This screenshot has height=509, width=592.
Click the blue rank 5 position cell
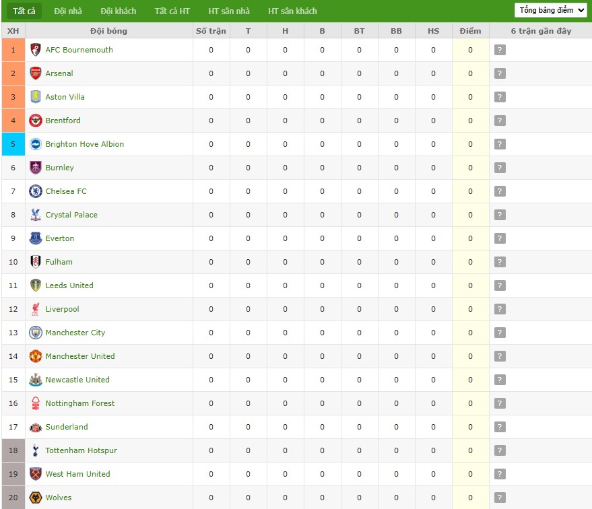pos(13,144)
